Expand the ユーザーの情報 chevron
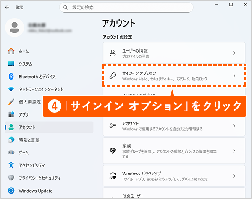The width and height of the screenshot is (252, 199). point(234,53)
